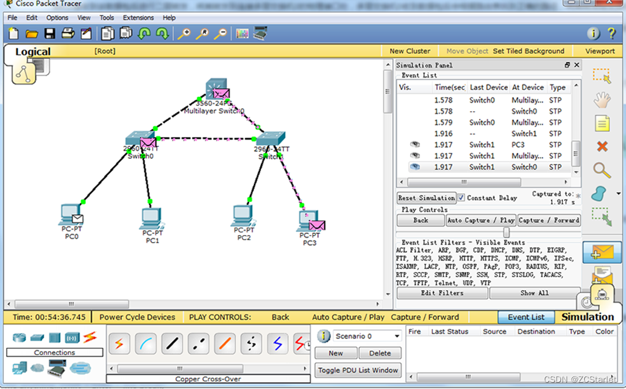Click the Show All button

(x=535, y=293)
